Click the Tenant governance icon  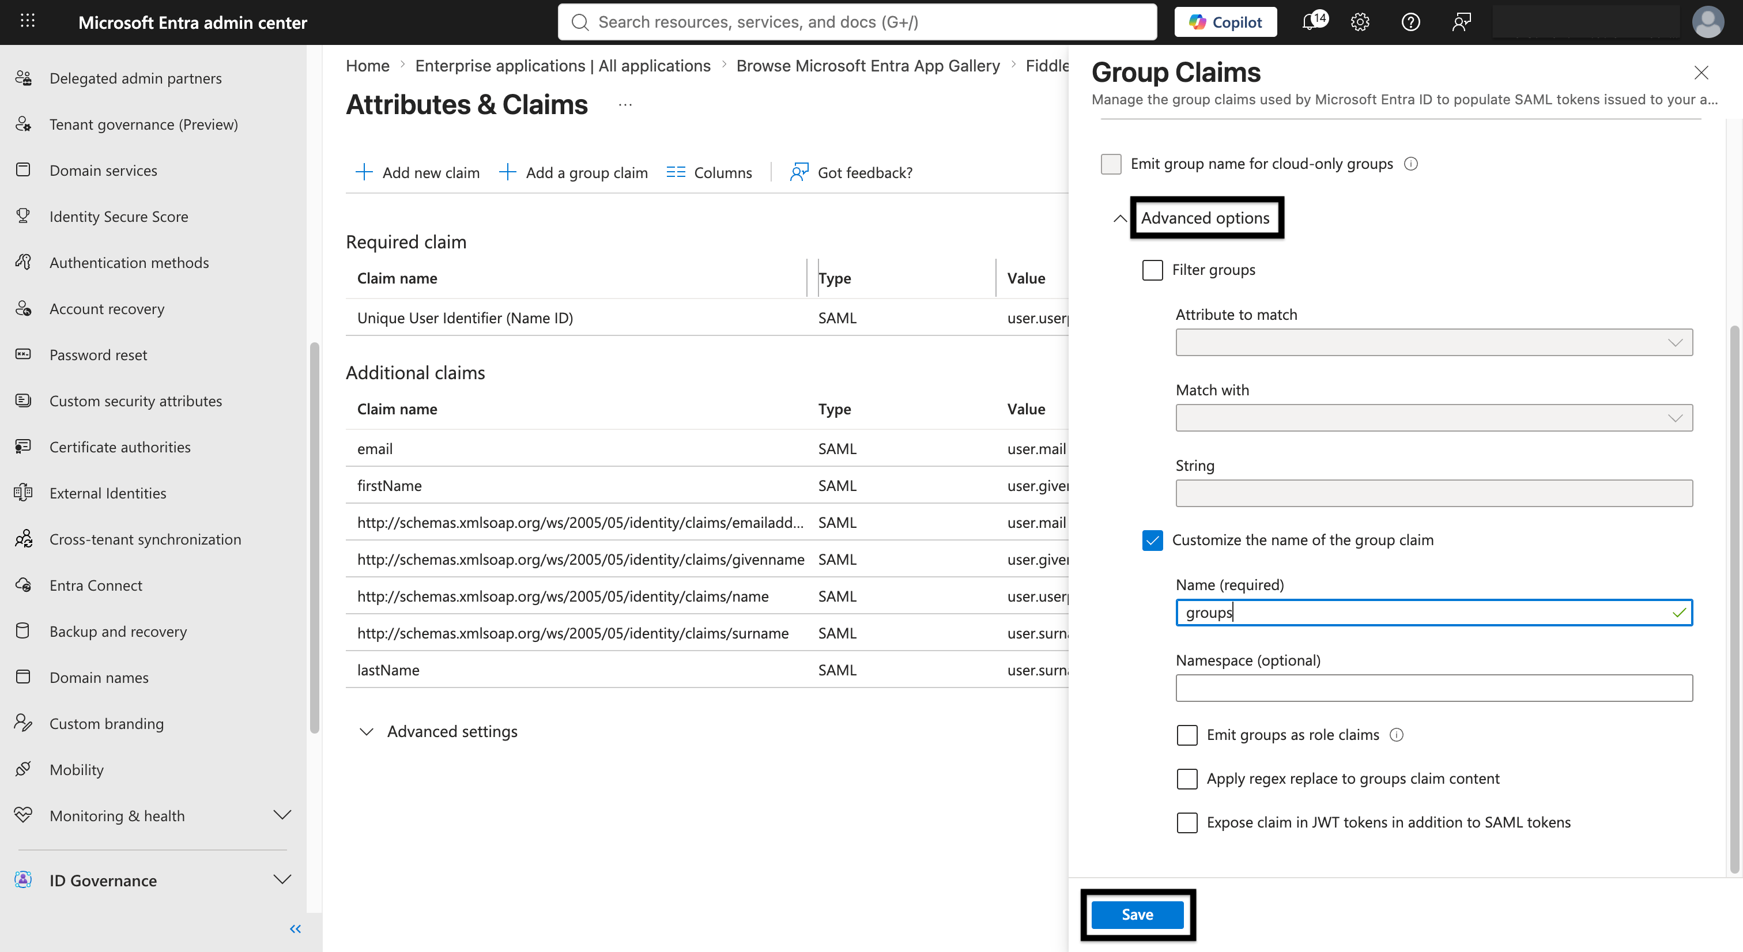pos(23,124)
